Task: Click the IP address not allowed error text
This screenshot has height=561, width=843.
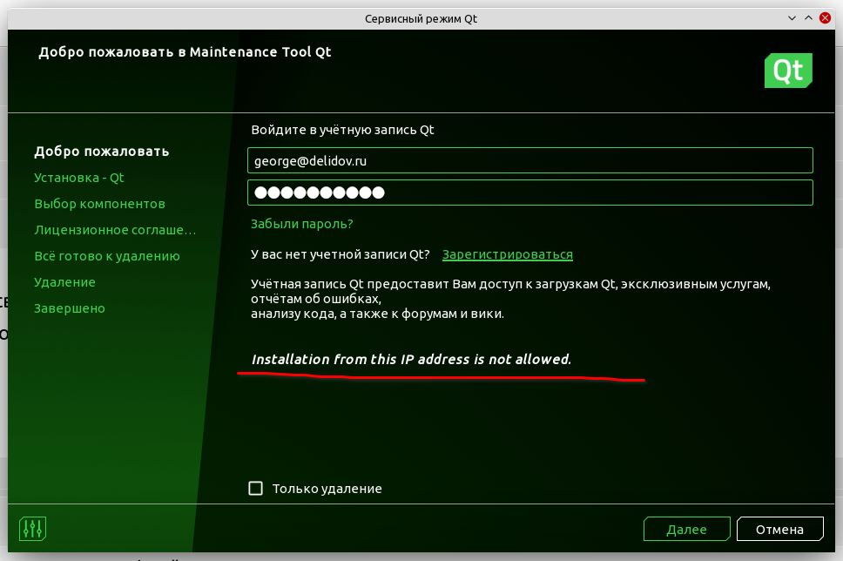Action: (411, 359)
